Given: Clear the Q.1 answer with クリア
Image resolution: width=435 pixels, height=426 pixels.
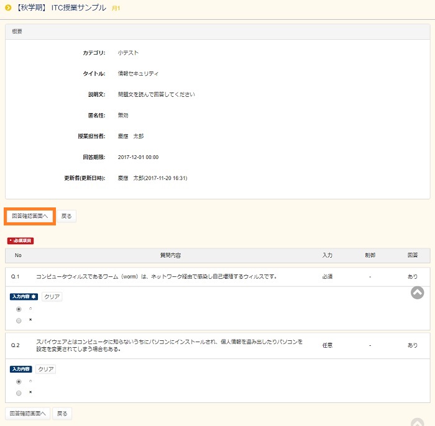Looking at the screenshot, I should click(52, 297).
